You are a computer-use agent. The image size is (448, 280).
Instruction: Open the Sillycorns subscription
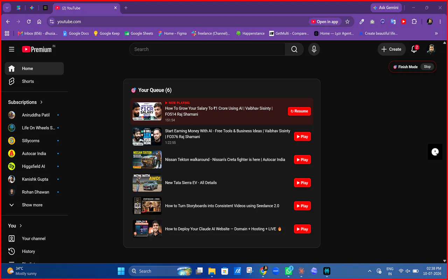coord(34,141)
